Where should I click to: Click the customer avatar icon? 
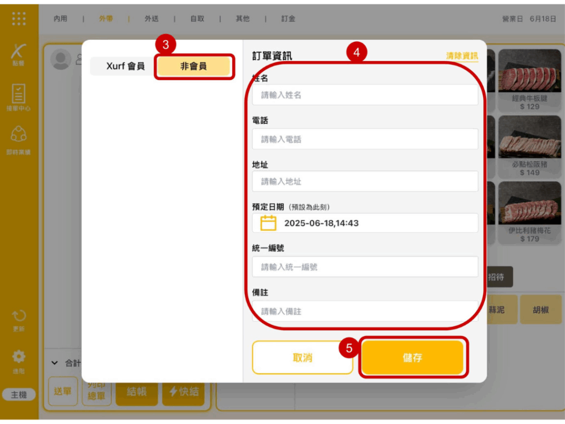pos(61,59)
